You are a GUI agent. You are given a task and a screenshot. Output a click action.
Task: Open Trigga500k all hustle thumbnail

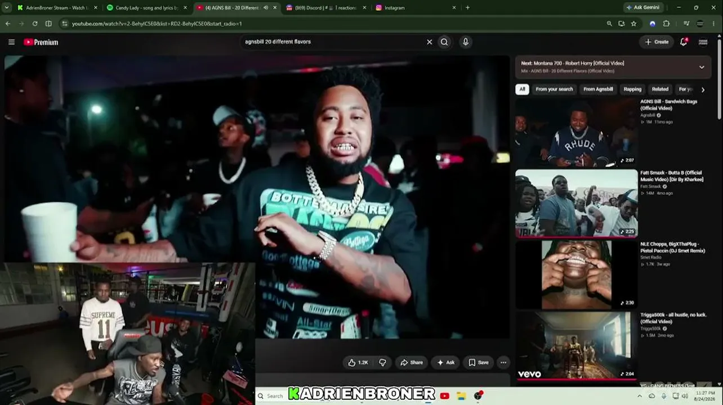577,345
